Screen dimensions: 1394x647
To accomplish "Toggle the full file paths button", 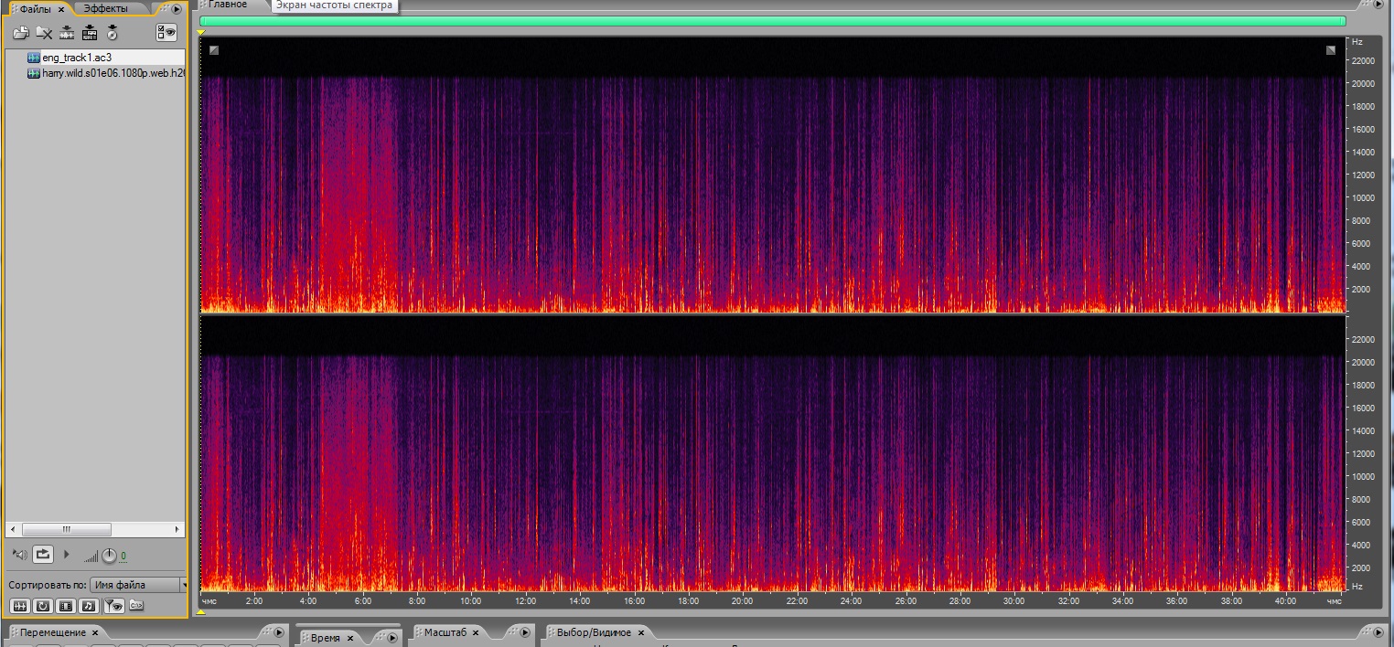I will pos(136,605).
